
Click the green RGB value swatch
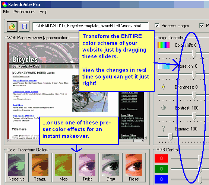[x=161, y=169]
